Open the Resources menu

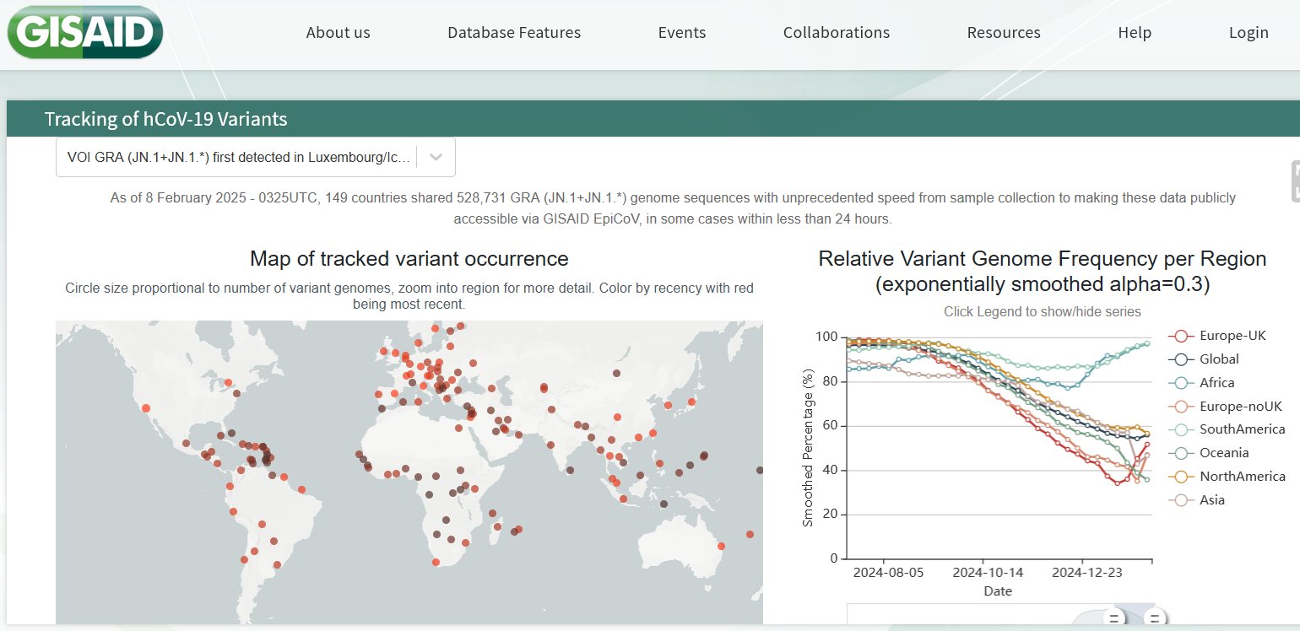tap(1003, 33)
